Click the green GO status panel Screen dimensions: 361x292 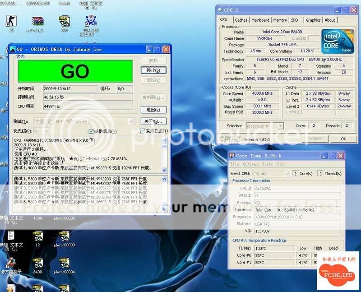(x=75, y=71)
